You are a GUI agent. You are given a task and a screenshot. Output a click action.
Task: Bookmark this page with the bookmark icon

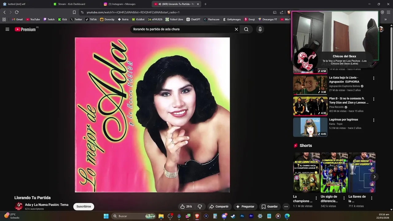pos(74,12)
